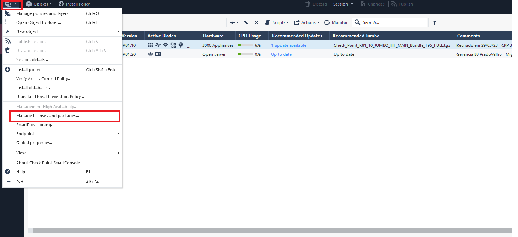The height and width of the screenshot is (237, 518).
Task: Click the Exit door icon in menu
Action: tap(8, 182)
